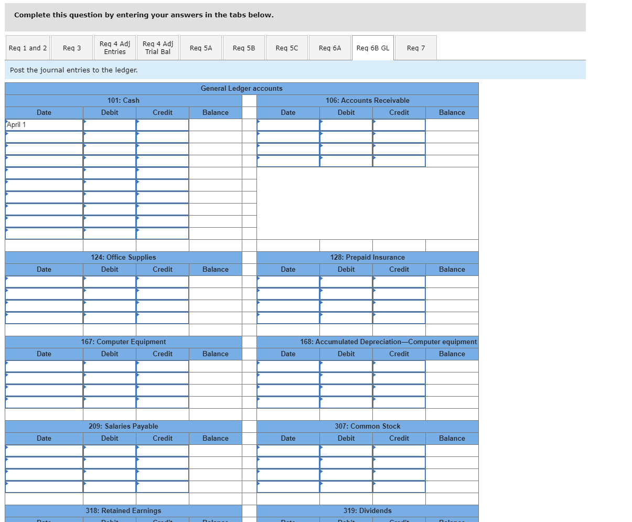This screenshot has width=632, height=522.
Task: Click first Credit cell of Prepaid Insurance
Action: point(399,282)
